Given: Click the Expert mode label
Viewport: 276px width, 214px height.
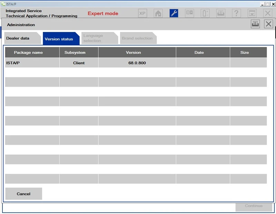Looking at the screenshot, I should (103, 13).
